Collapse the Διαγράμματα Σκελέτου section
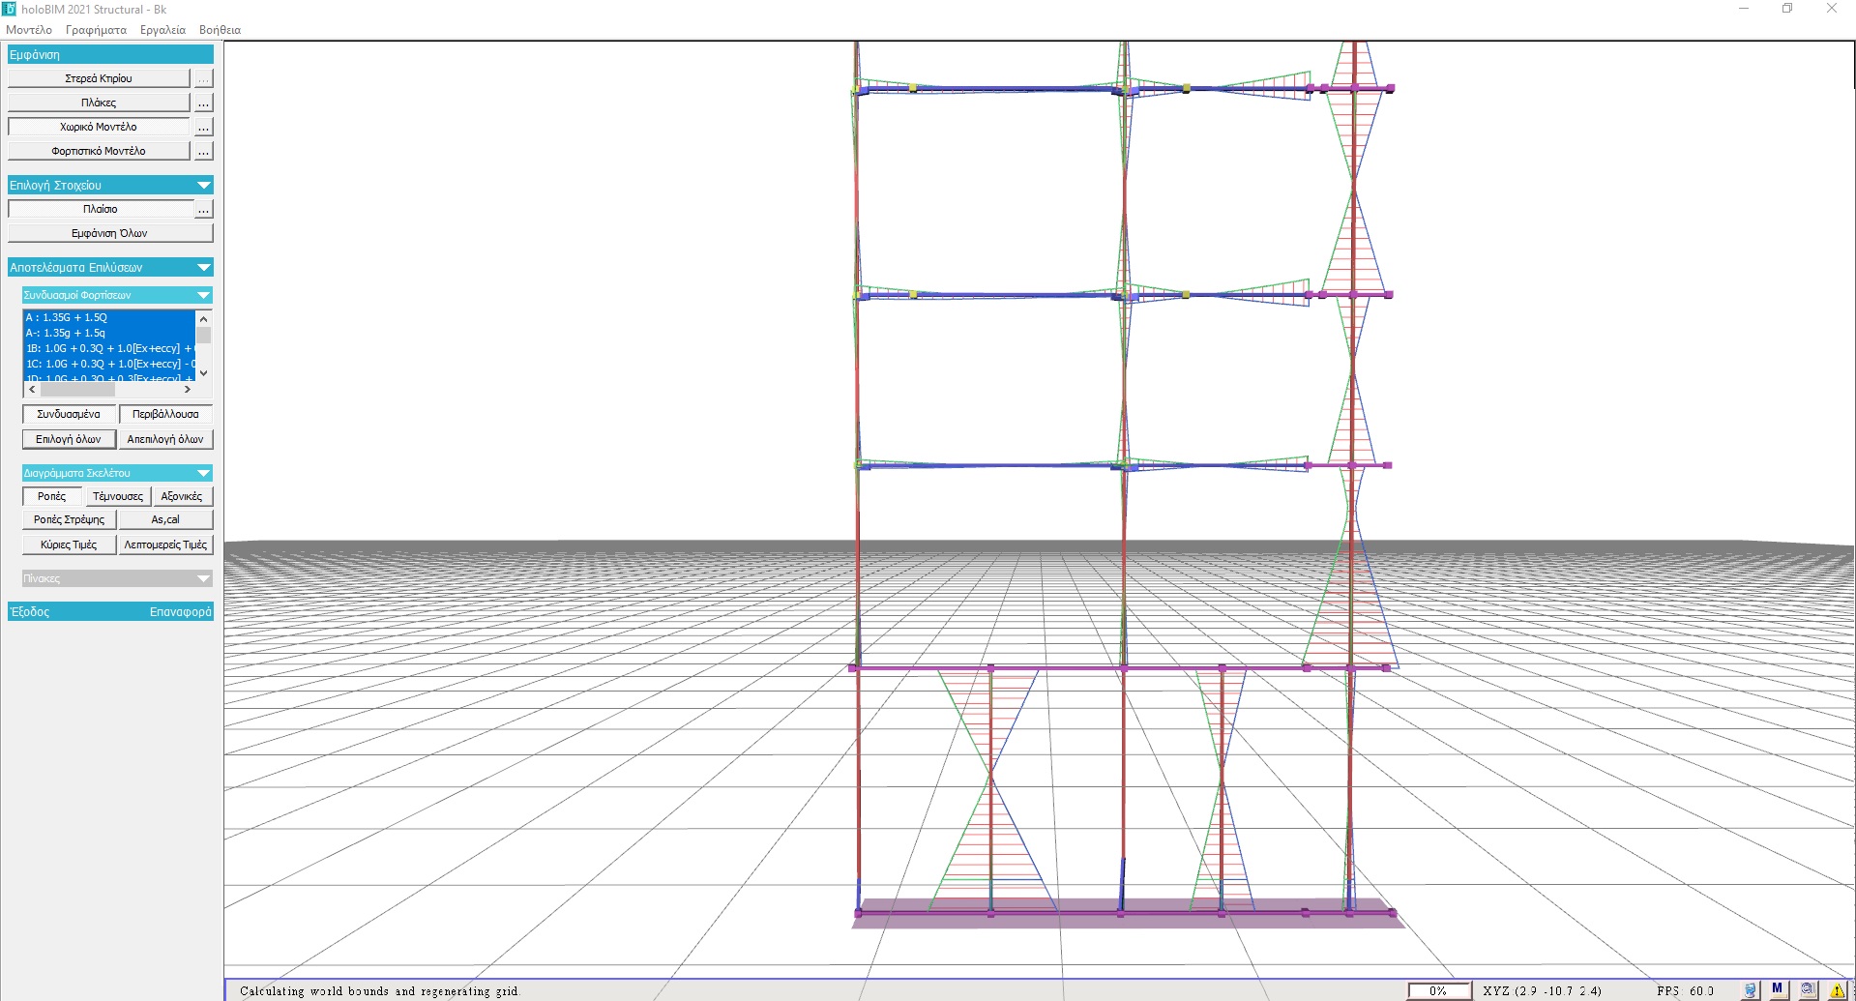The image size is (1856, 1001). 203,473
